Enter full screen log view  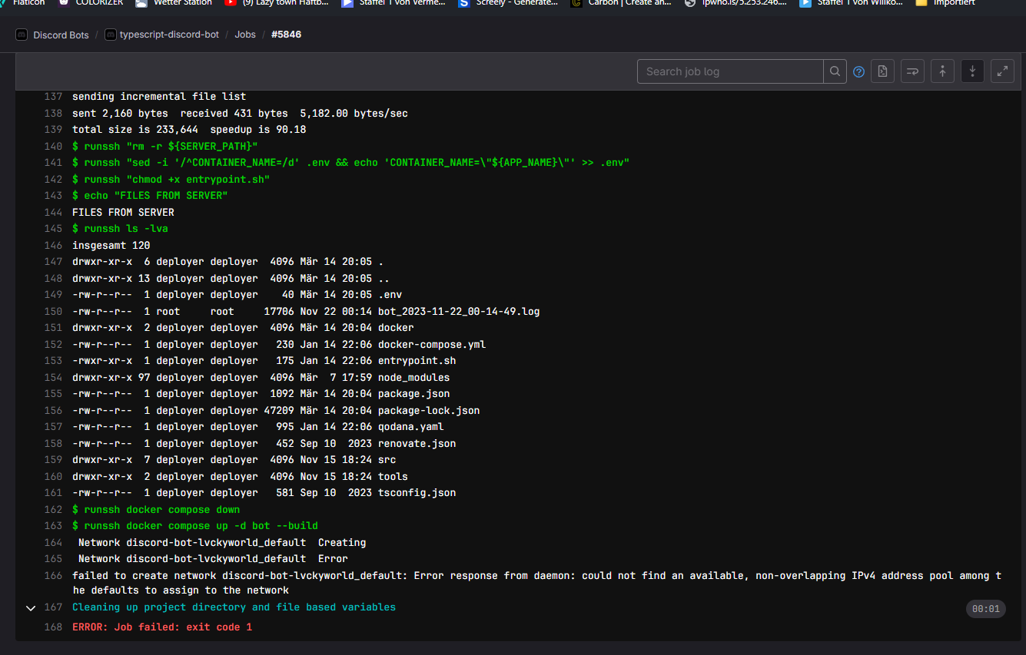coord(1002,71)
